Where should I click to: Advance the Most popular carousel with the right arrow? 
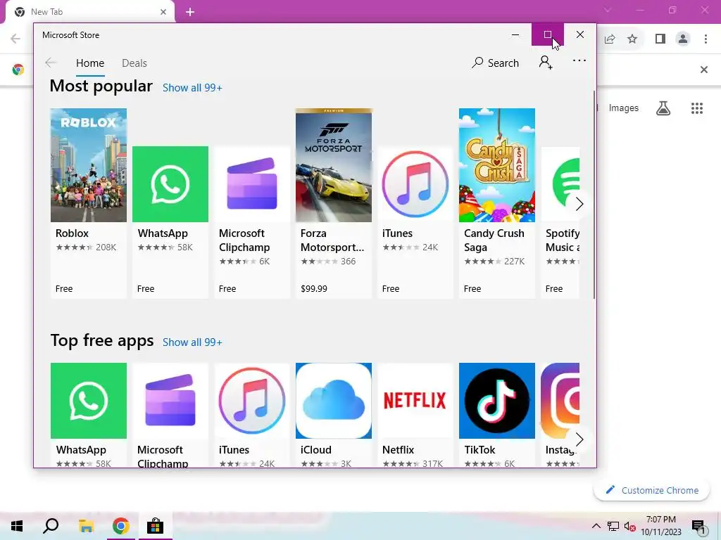point(579,204)
